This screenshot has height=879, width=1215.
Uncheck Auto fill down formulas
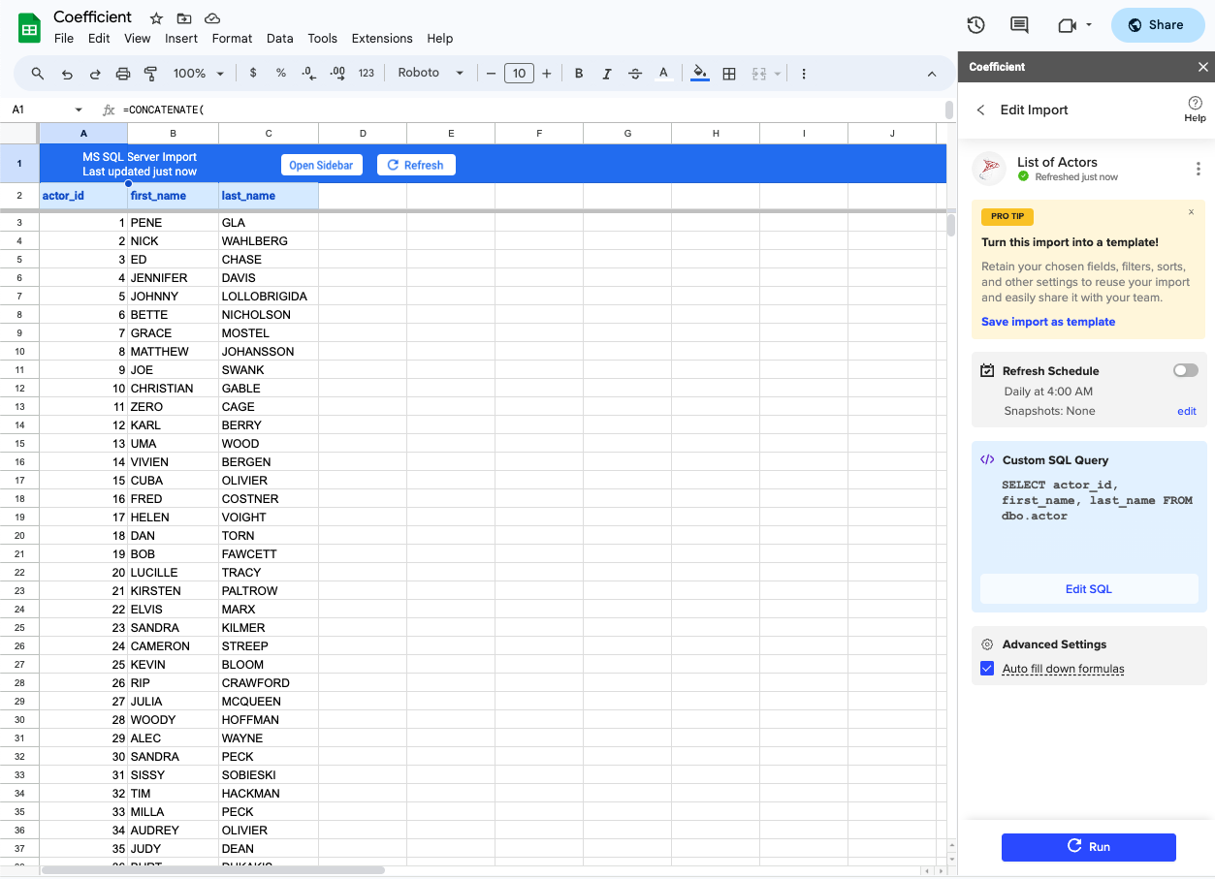[987, 668]
